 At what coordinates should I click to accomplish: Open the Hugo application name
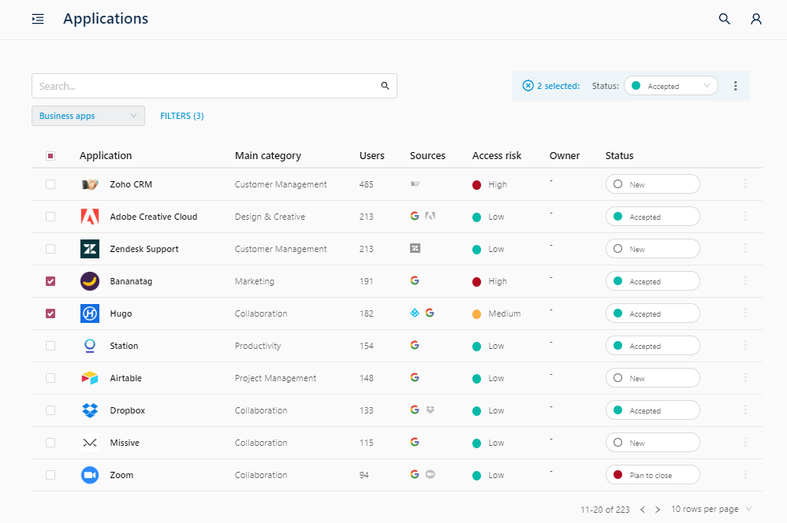[x=121, y=313]
